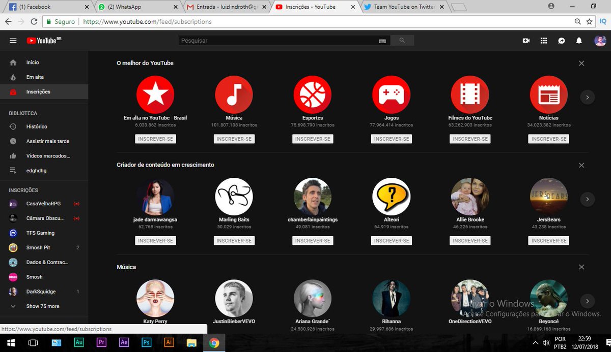Open the Esportes basketball channel
The image size is (611, 352).
[x=313, y=95]
